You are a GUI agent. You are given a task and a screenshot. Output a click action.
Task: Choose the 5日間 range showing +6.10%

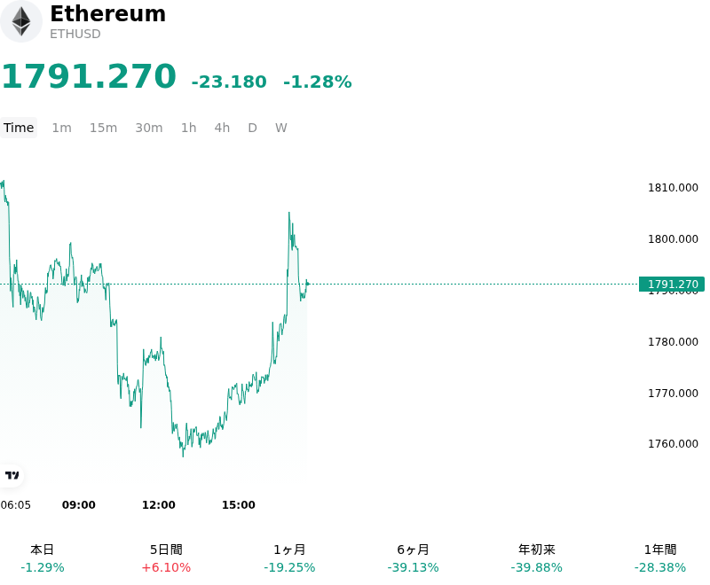click(166, 558)
